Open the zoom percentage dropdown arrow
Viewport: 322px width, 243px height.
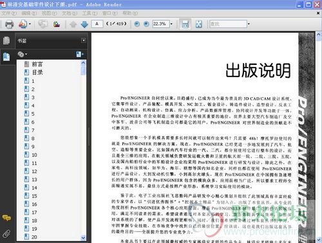[171, 24]
